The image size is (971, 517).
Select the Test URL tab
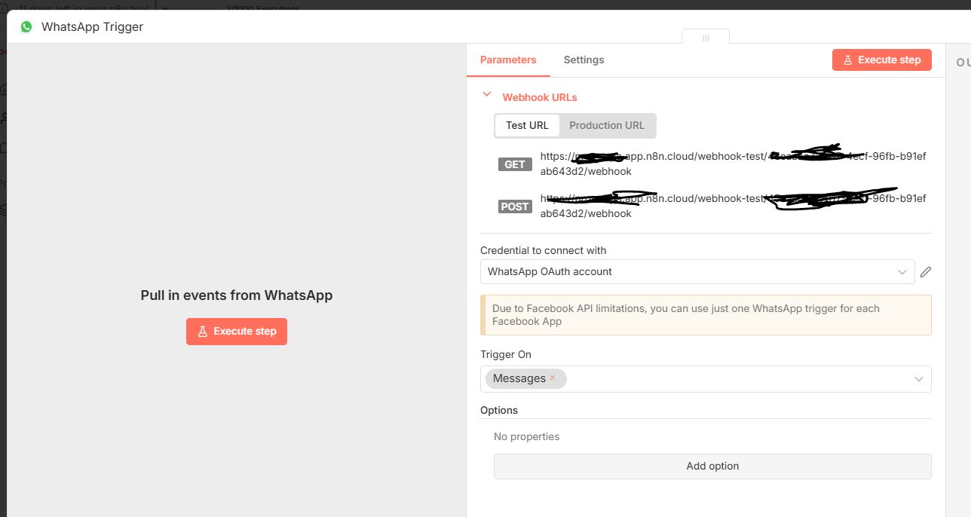[527, 125]
